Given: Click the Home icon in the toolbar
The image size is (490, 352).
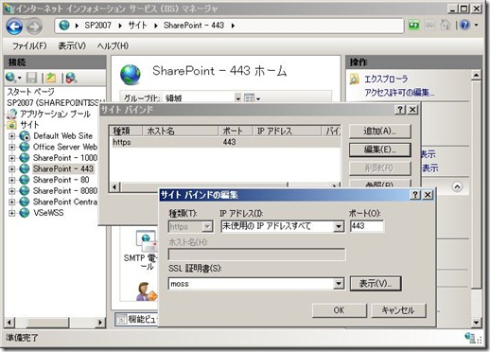Looking at the screenshot, I should point(445,25).
